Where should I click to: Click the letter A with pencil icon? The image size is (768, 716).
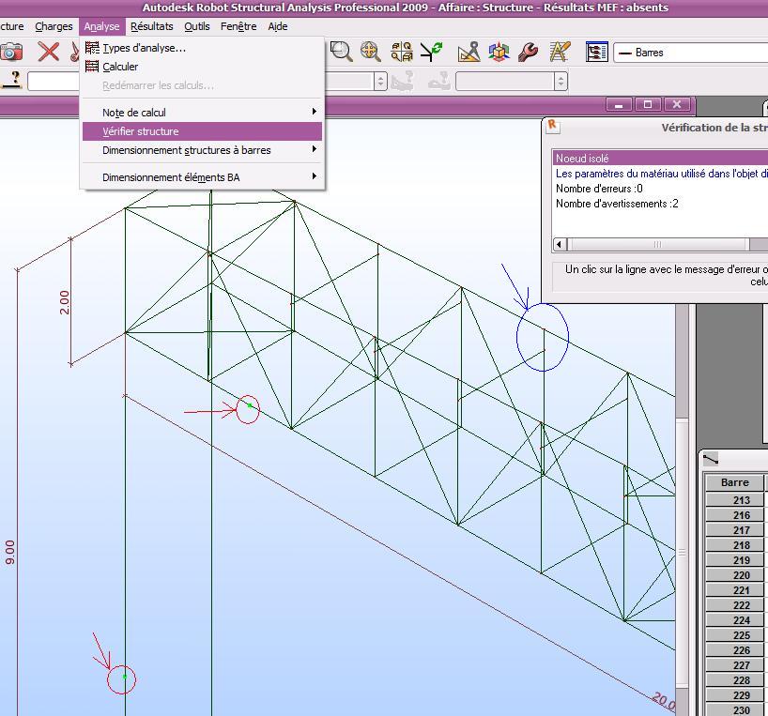560,52
